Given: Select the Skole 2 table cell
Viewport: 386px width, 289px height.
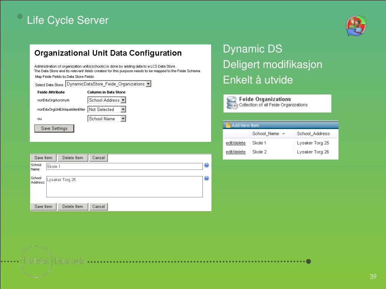Looking at the screenshot, I should [x=259, y=152].
